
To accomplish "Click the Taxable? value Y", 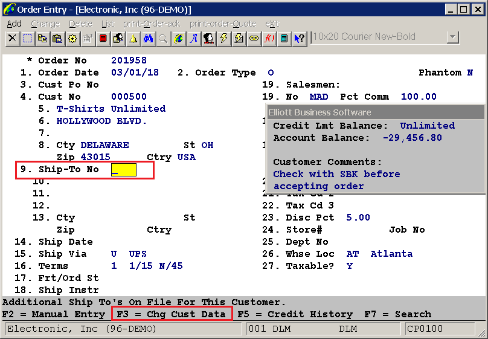I will [350, 266].
